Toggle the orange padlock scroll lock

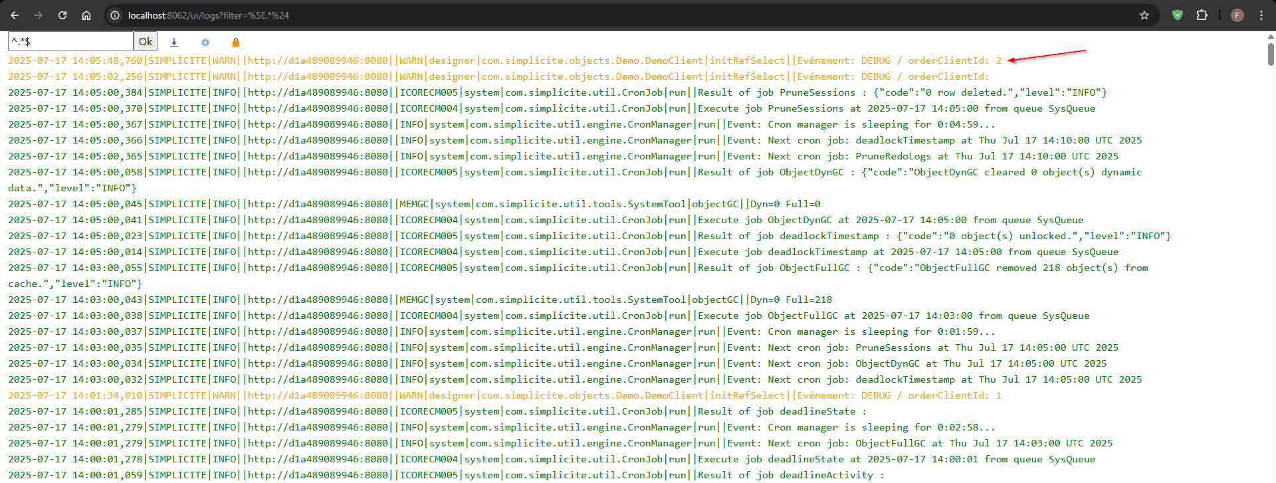(235, 43)
